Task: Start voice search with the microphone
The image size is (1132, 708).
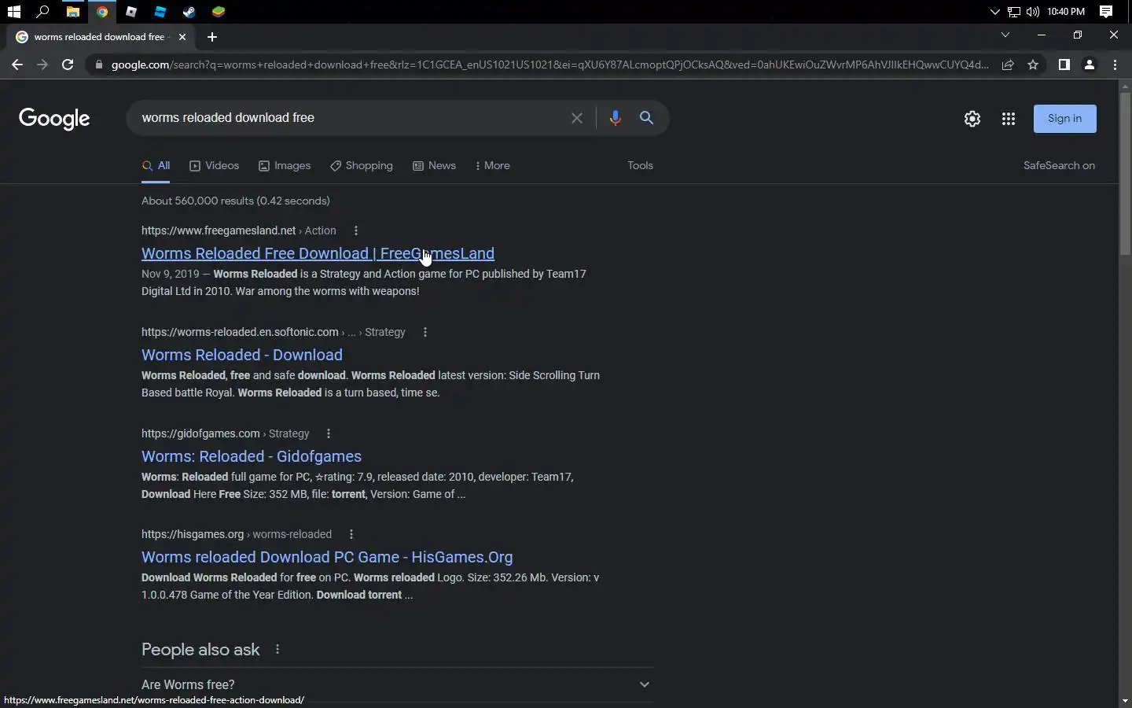Action: [x=615, y=118]
